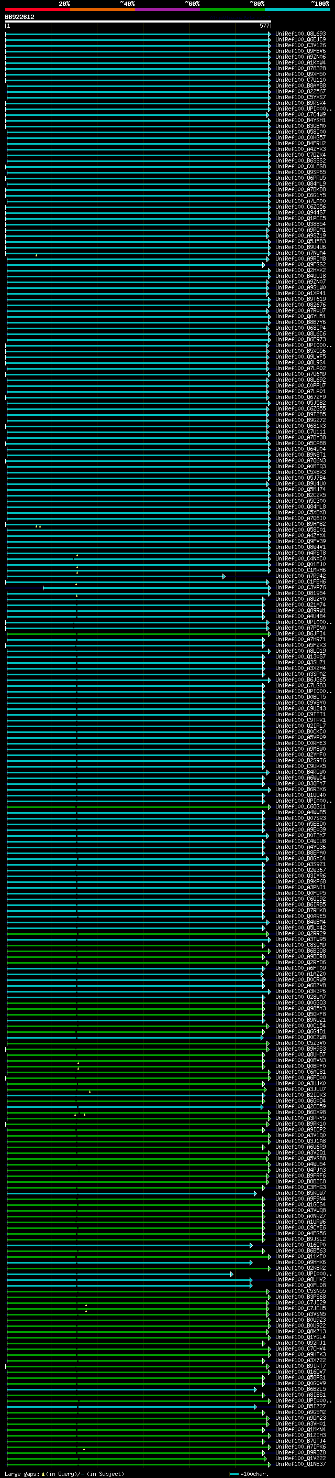Select the UniRef100_C4NXC0 label
This screenshot has height=1478, width=335.
pos(300,558)
